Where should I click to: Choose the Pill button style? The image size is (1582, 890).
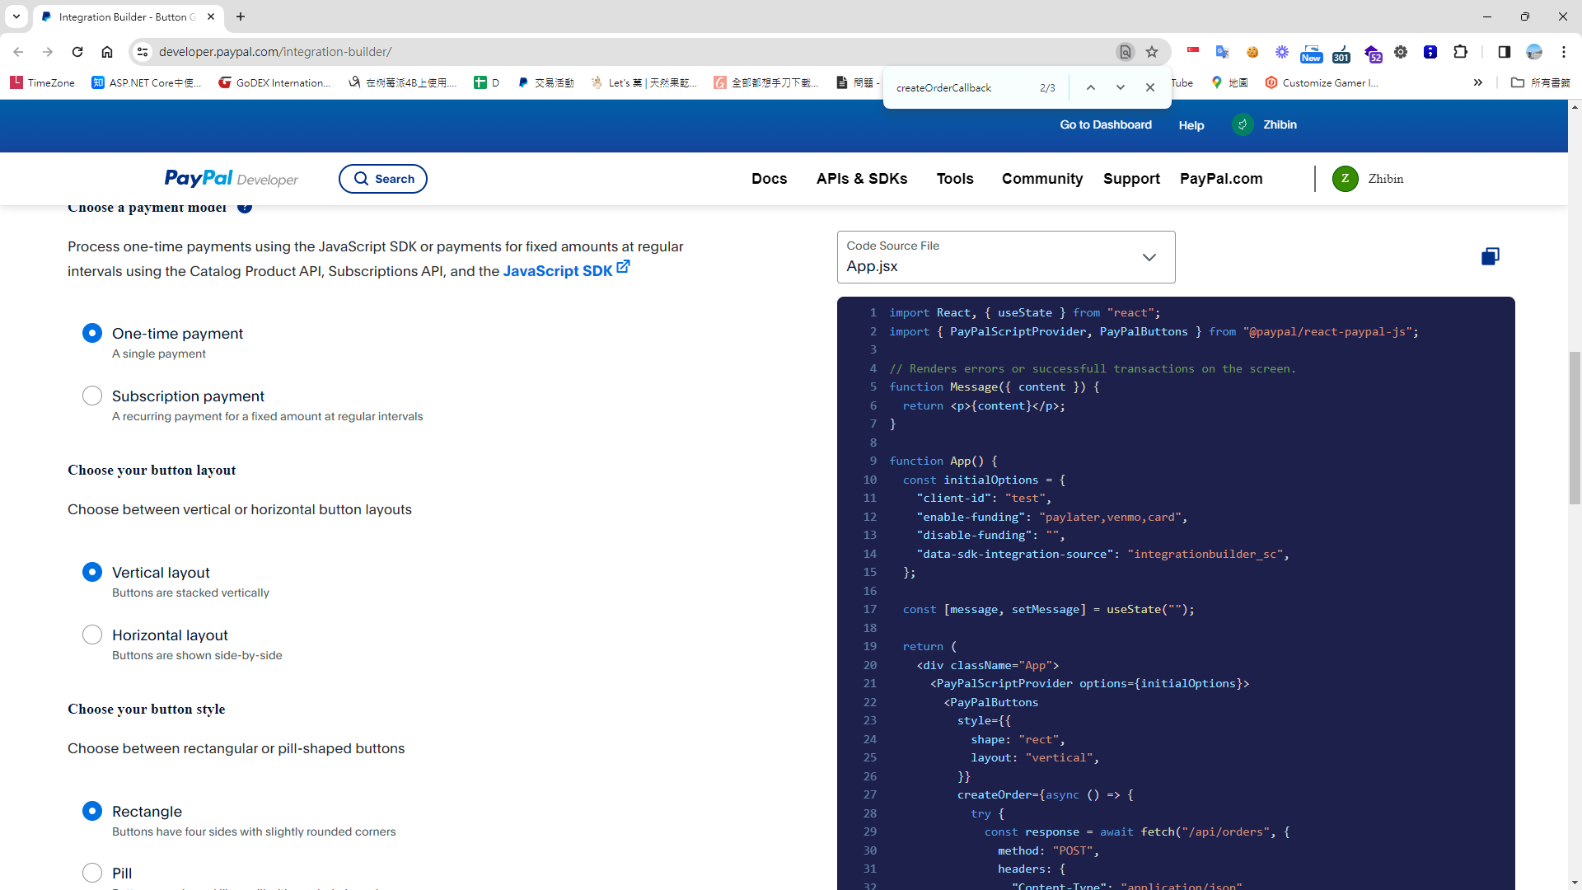click(92, 873)
